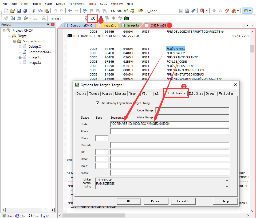The image size is (256, 218).
Task: Open the TK_Code find dropdown arrow
Action: [181, 11]
